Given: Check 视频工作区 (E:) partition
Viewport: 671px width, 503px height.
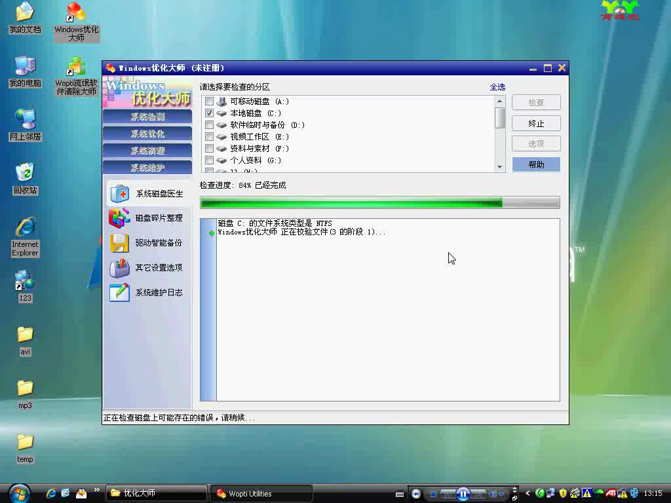Looking at the screenshot, I should [209, 137].
